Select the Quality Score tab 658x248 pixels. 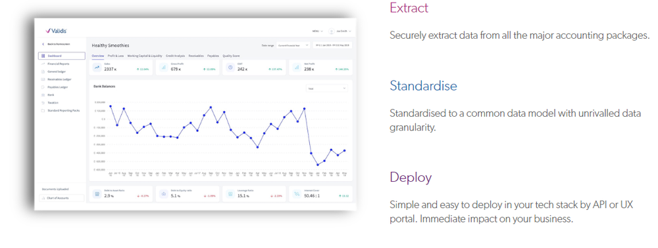(231, 56)
